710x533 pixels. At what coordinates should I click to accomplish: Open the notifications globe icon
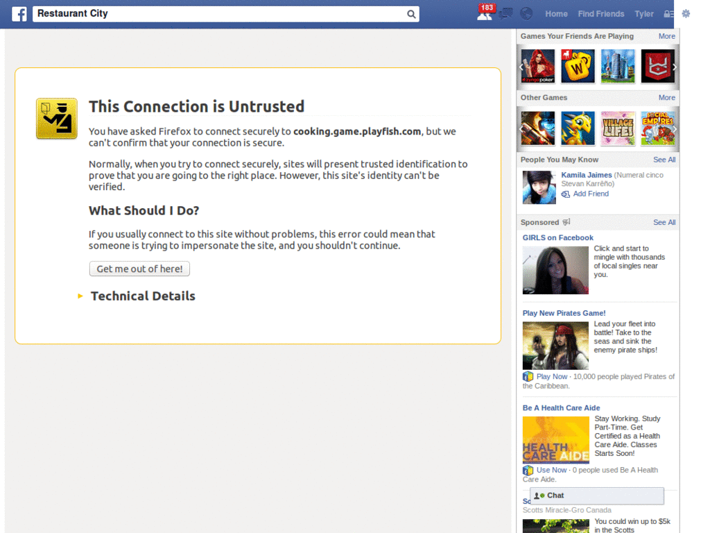[x=526, y=14]
